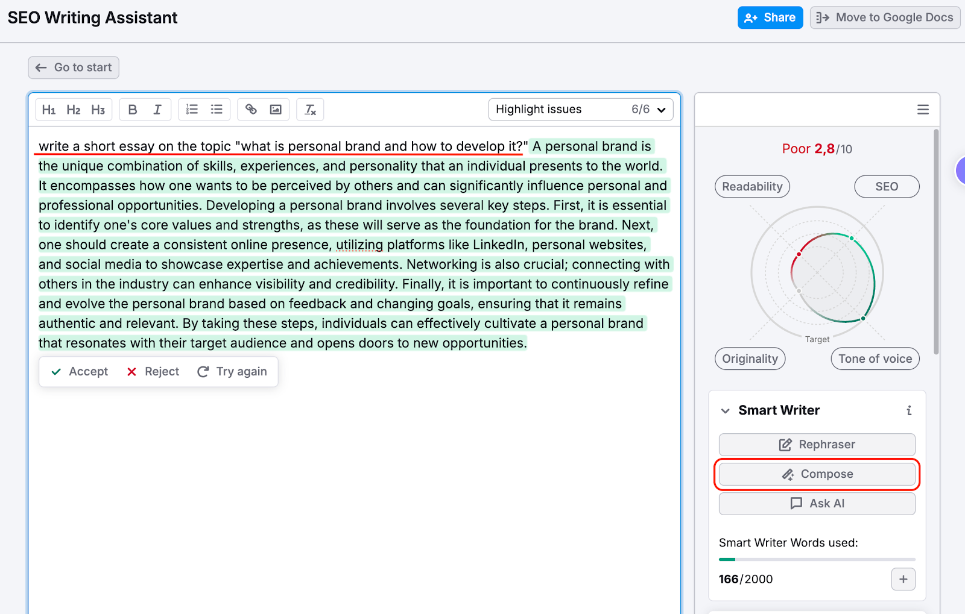Screen dimensions: 965x614
Task: Apply Heading 1 formatting
Action: [x=49, y=109]
